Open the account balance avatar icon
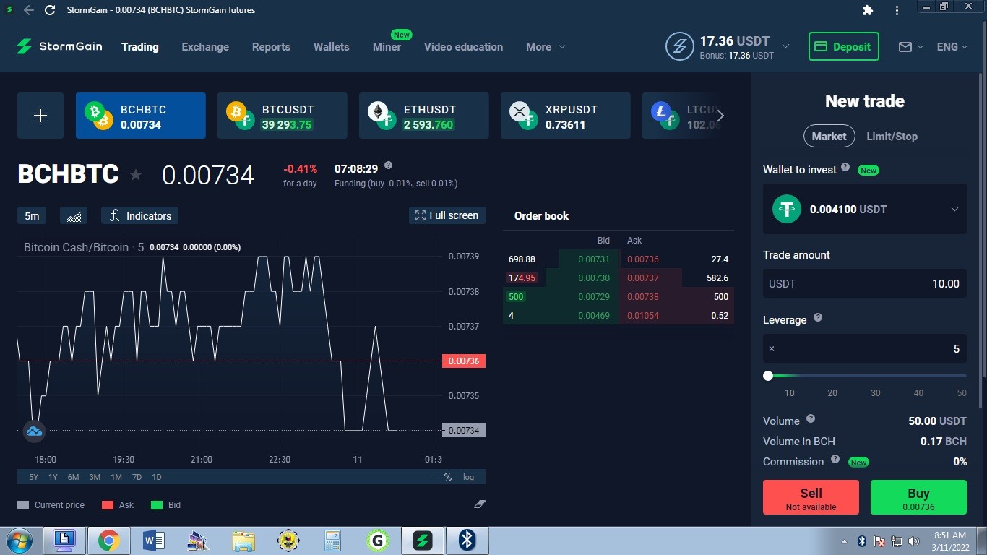This screenshot has height=555, width=987. [679, 46]
